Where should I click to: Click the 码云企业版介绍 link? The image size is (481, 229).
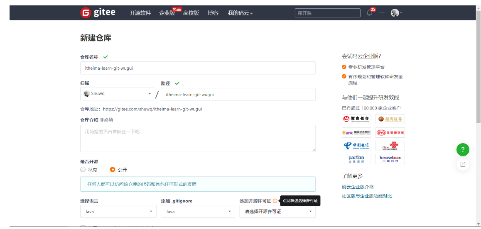(358, 187)
